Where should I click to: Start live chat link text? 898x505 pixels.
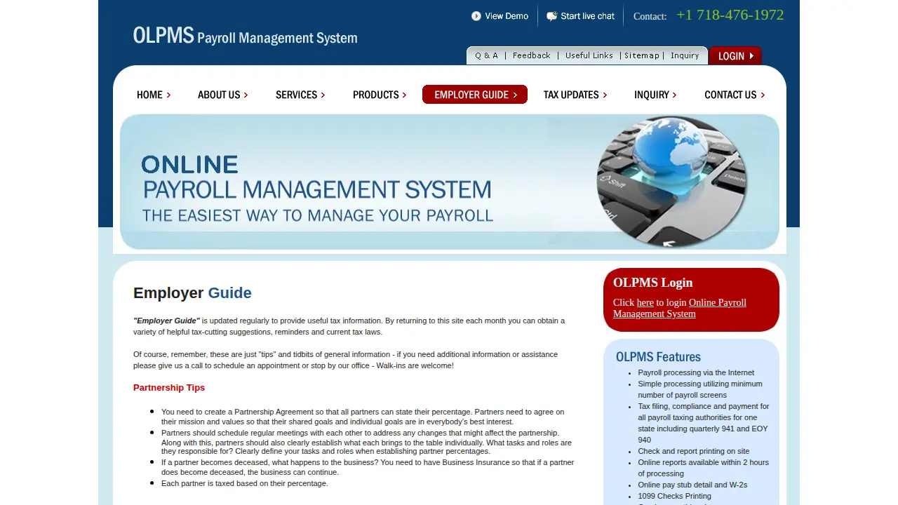tap(588, 16)
